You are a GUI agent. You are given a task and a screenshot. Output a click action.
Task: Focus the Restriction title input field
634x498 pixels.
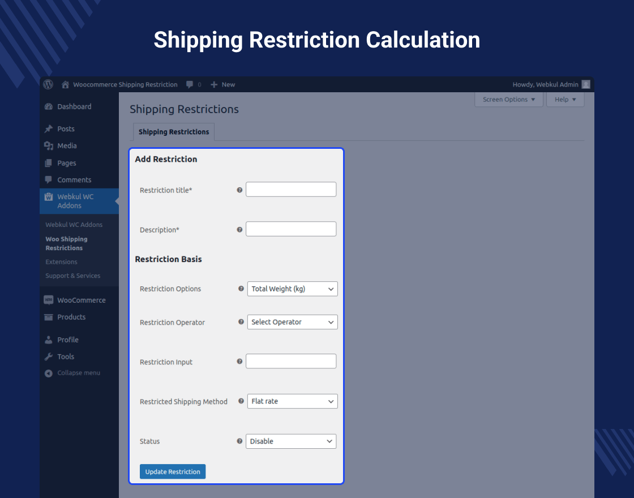point(291,190)
